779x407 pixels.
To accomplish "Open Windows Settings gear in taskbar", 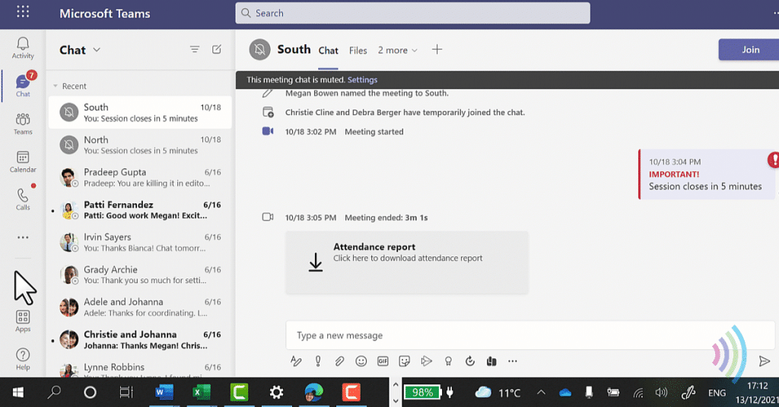I will point(276,393).
